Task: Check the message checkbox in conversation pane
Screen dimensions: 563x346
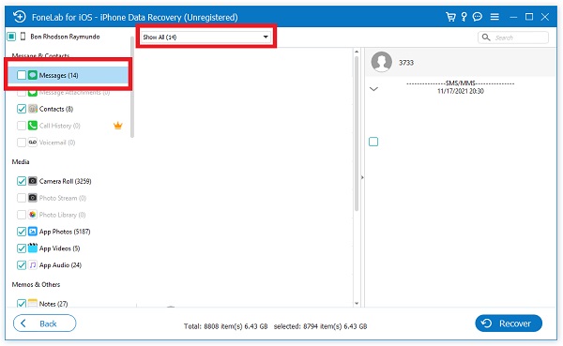Action: point(373,142)
